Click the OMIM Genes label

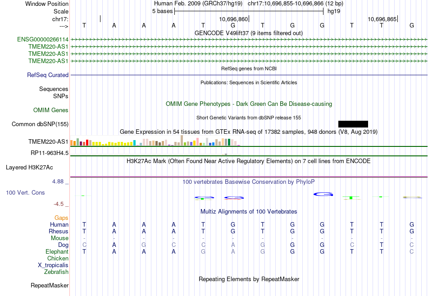(51, 110)
